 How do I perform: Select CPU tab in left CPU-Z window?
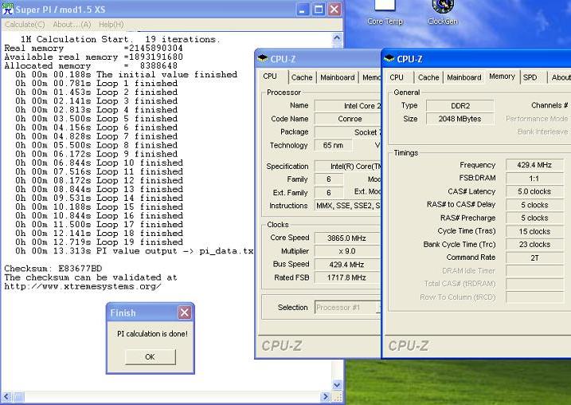[x=270, y=77]
